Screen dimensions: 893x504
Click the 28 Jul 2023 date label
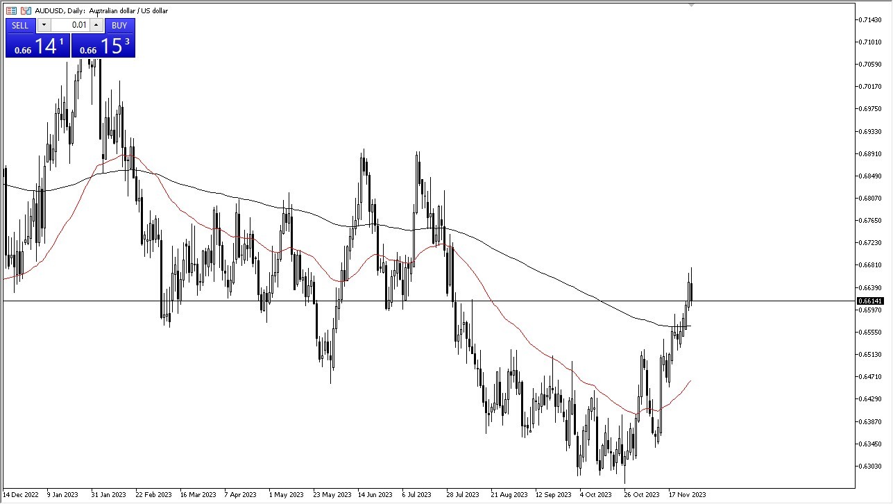click(463, 495)
